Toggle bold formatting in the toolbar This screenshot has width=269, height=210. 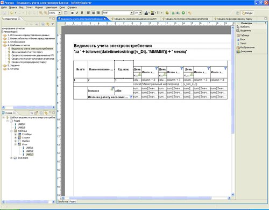coord(72,13)
